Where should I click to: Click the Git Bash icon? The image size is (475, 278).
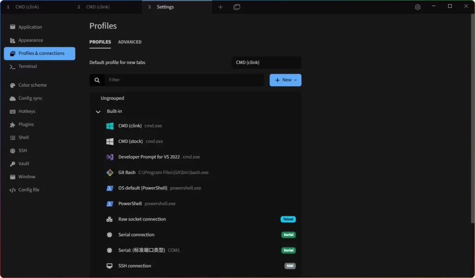(109, 173)
